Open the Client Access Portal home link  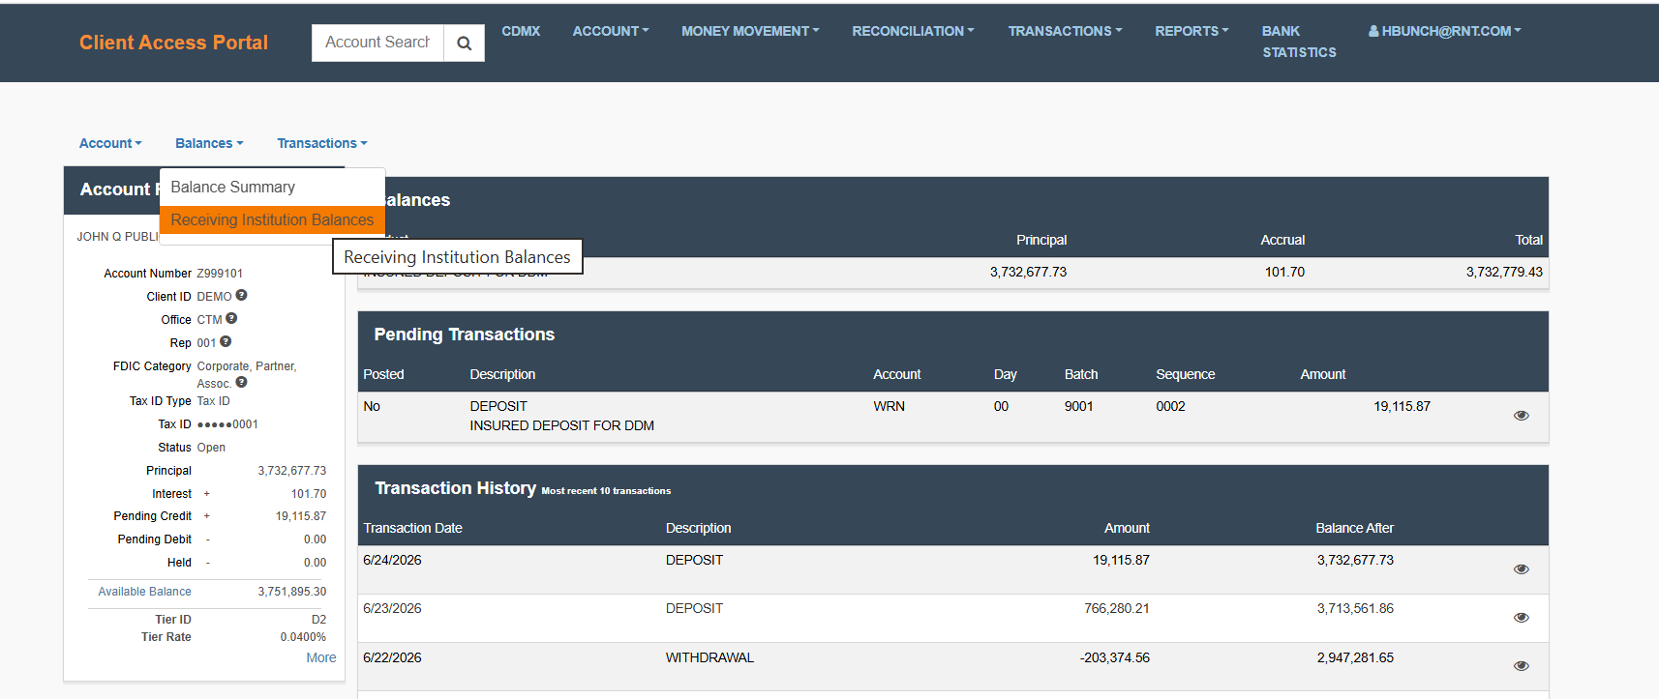pyautogui.click(x=173, y=43)
